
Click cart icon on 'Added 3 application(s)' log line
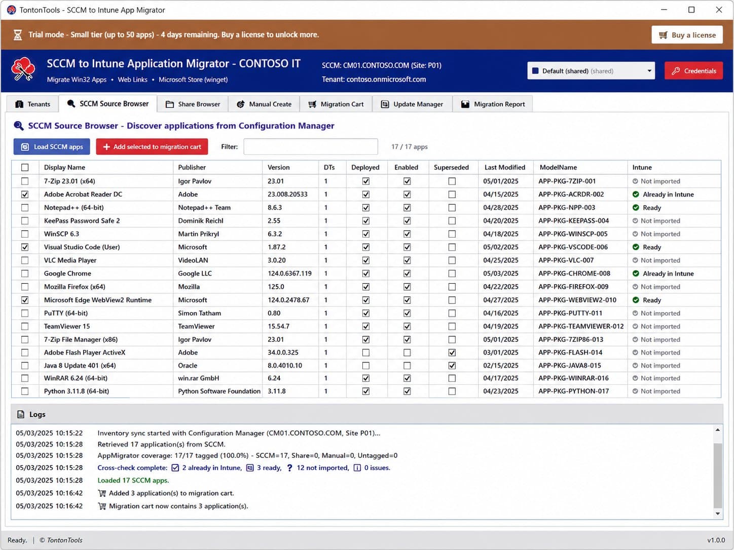tap(102, 493)
